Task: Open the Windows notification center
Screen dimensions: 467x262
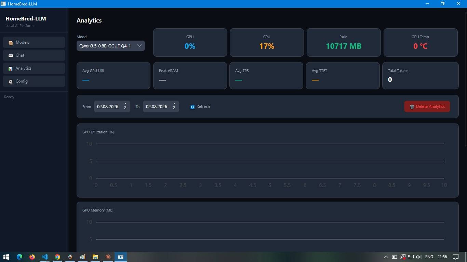Action: tap(456, 257)
